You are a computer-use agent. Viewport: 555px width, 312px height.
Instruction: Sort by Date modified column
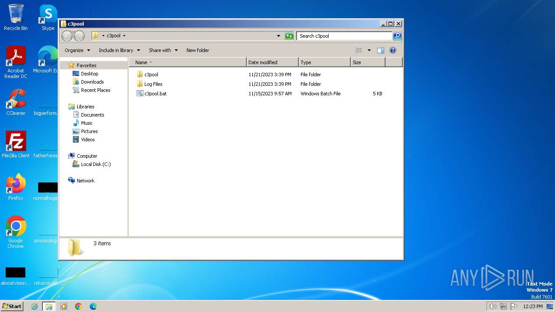click(x=272, y=62)
